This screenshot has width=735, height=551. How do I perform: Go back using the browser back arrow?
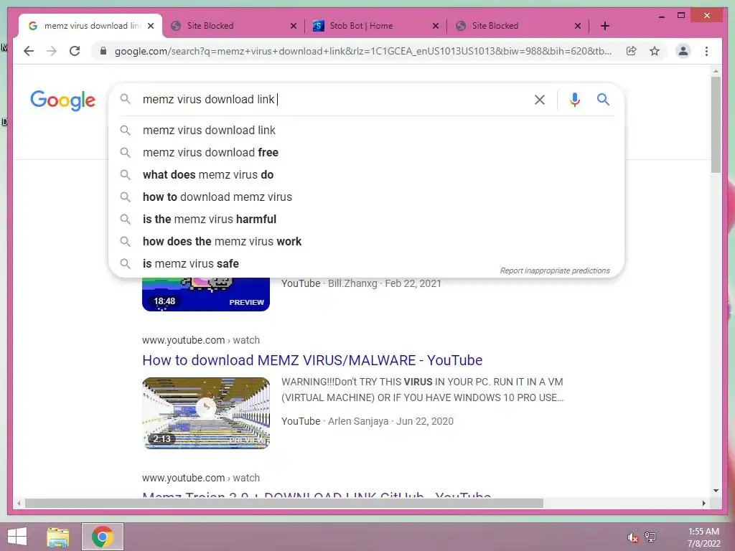click(29, 51)
